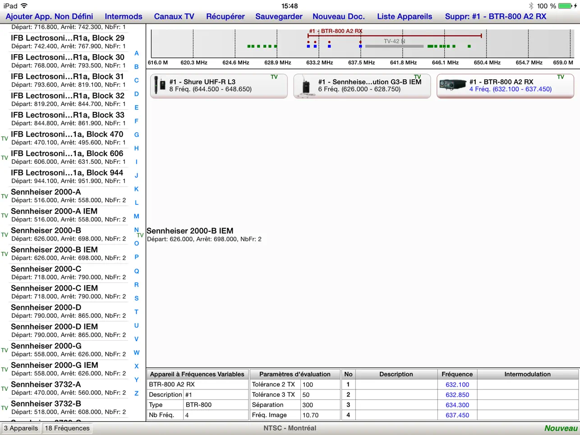Select IFB Lectrosonics R1a, Block 29
The width and height of the screenshot is (580, 435).
click(x=69, y=42)
